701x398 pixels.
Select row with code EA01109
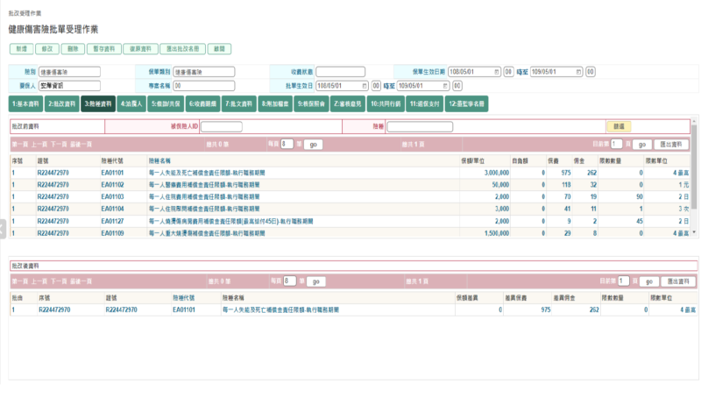350,233
